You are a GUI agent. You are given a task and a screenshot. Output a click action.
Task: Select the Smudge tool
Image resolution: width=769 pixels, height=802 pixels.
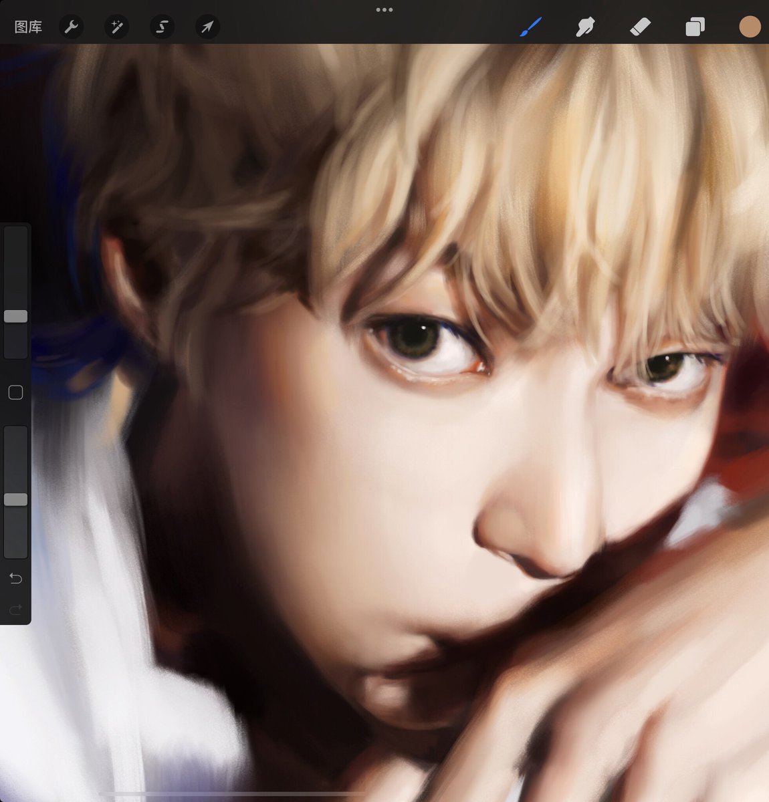585,27
